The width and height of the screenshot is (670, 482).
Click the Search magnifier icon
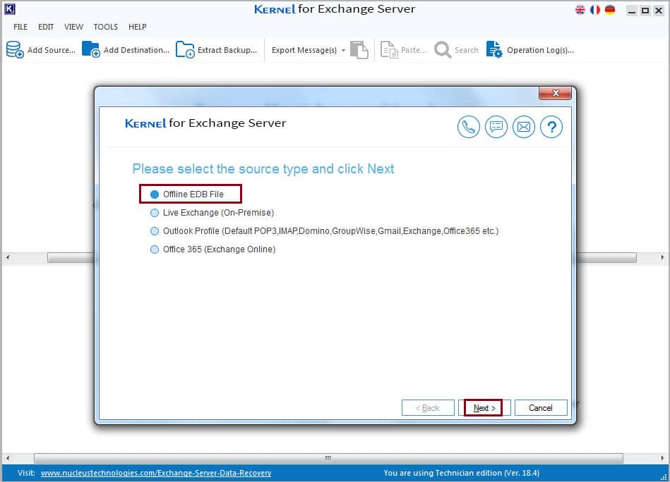(443, 50)
